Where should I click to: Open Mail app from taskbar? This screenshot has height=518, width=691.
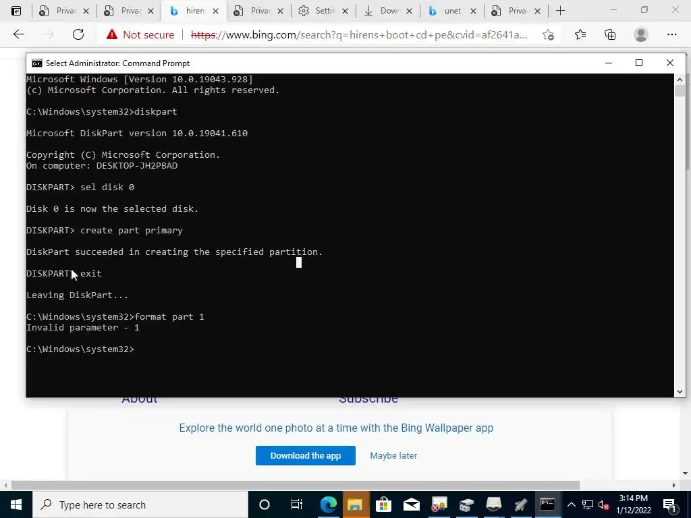[411, 505]
